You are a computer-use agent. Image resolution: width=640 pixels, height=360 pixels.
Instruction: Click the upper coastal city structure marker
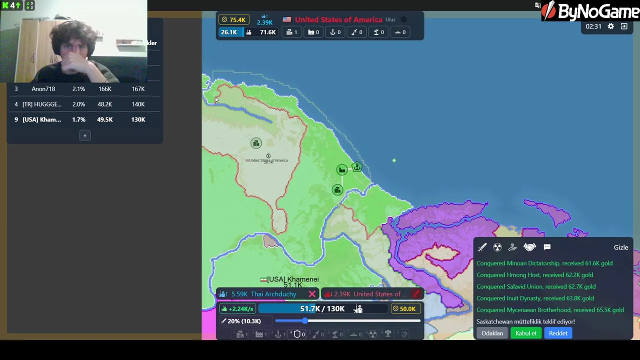[x=342, y=170]
